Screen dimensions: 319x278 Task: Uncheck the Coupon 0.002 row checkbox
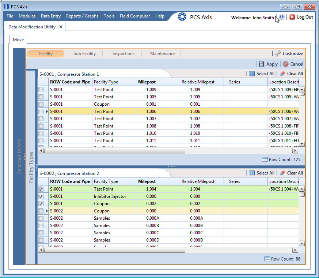pos(41,204)
